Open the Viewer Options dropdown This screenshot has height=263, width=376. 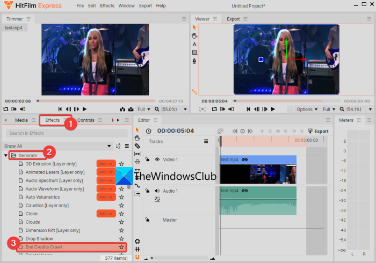pyautogui.click(x=307, y=109)
